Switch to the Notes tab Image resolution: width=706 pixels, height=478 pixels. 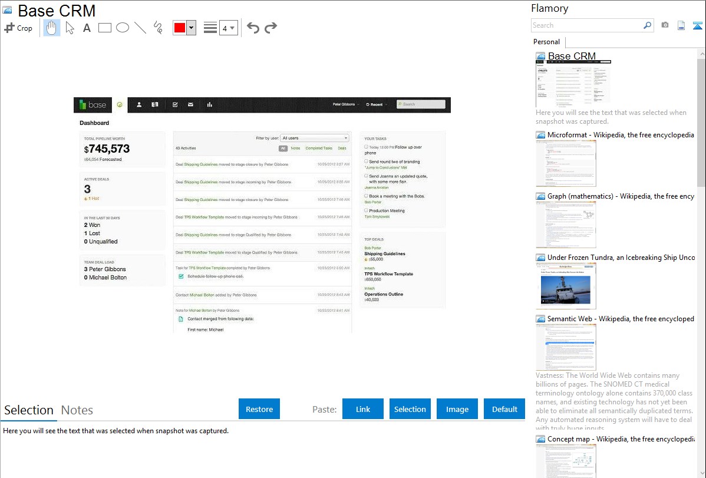pos(77,410)
